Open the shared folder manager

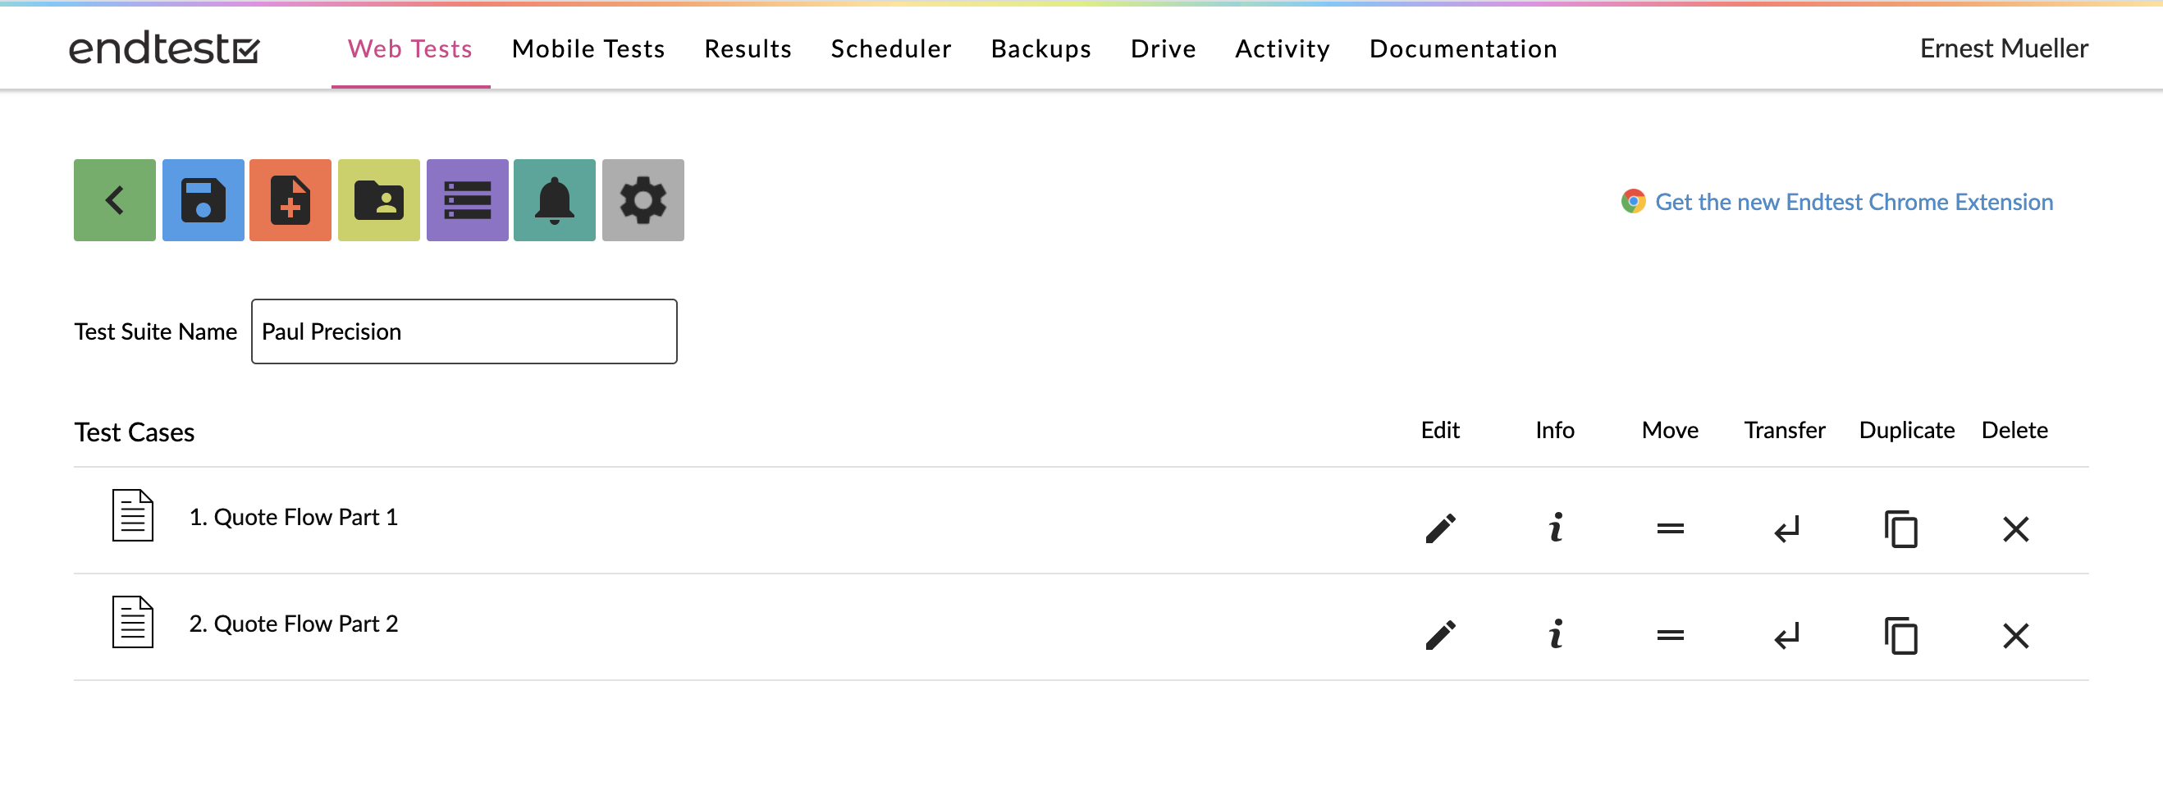379,199
